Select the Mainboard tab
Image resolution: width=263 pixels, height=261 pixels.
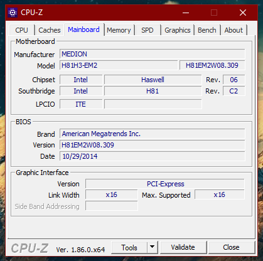[x=83, y=29]
